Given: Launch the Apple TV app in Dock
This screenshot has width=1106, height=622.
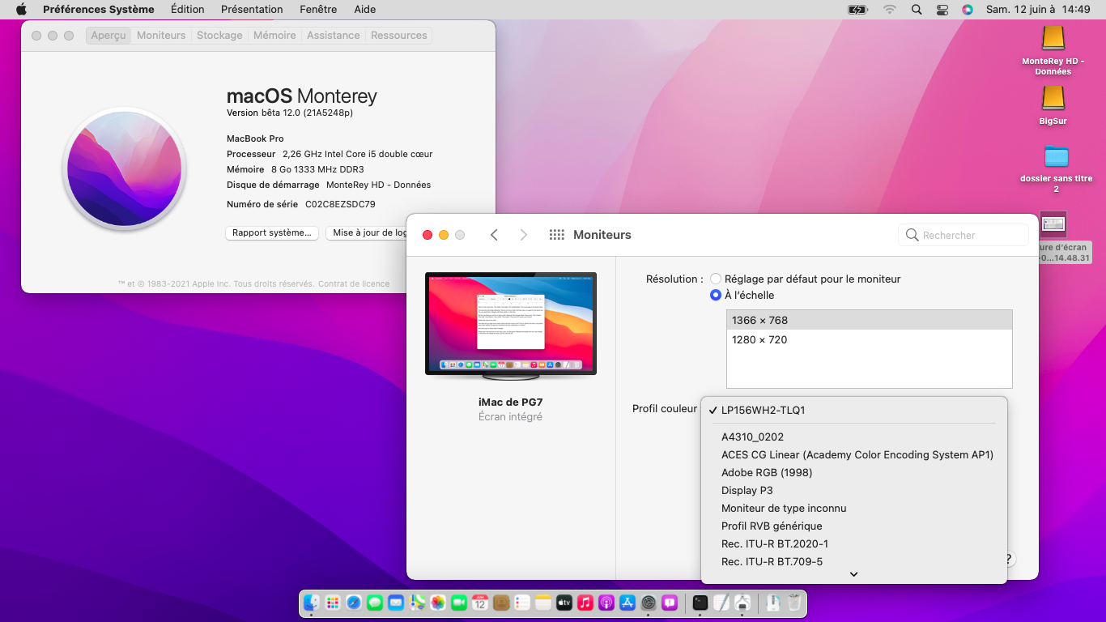Looking at the screenshot, I should 564,603.
